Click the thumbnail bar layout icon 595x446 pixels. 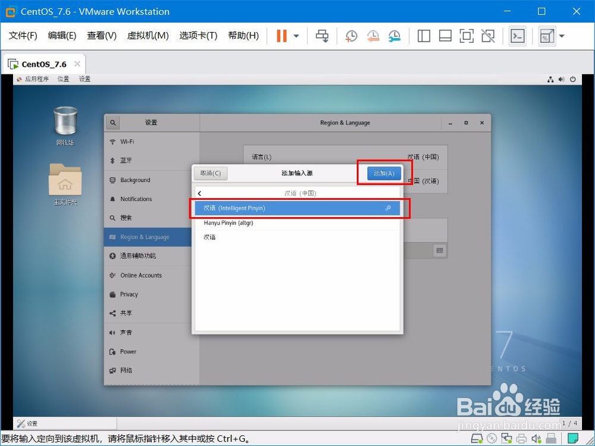[x=444, y=36]
